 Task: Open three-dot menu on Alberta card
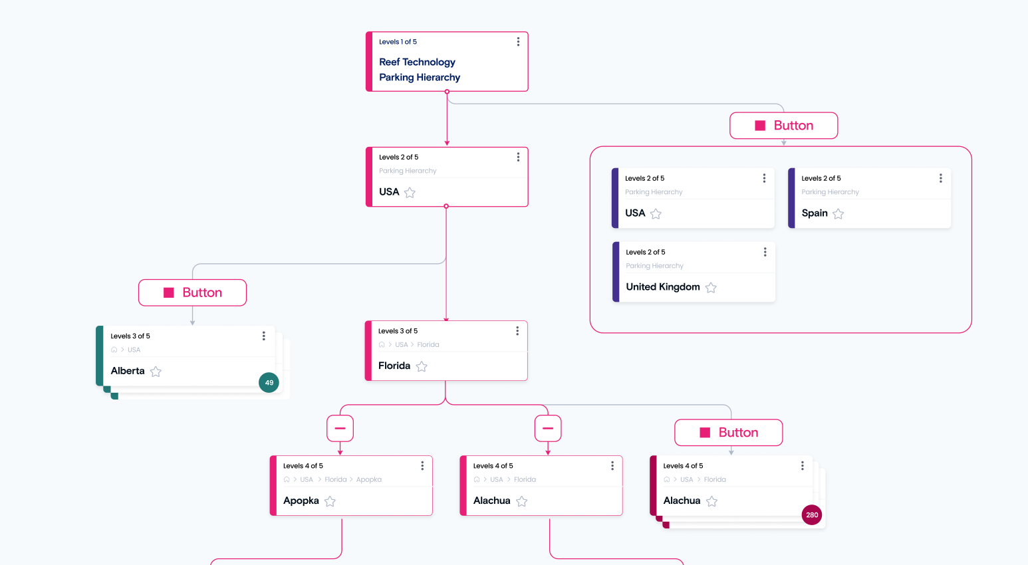[x=264, y=336]
